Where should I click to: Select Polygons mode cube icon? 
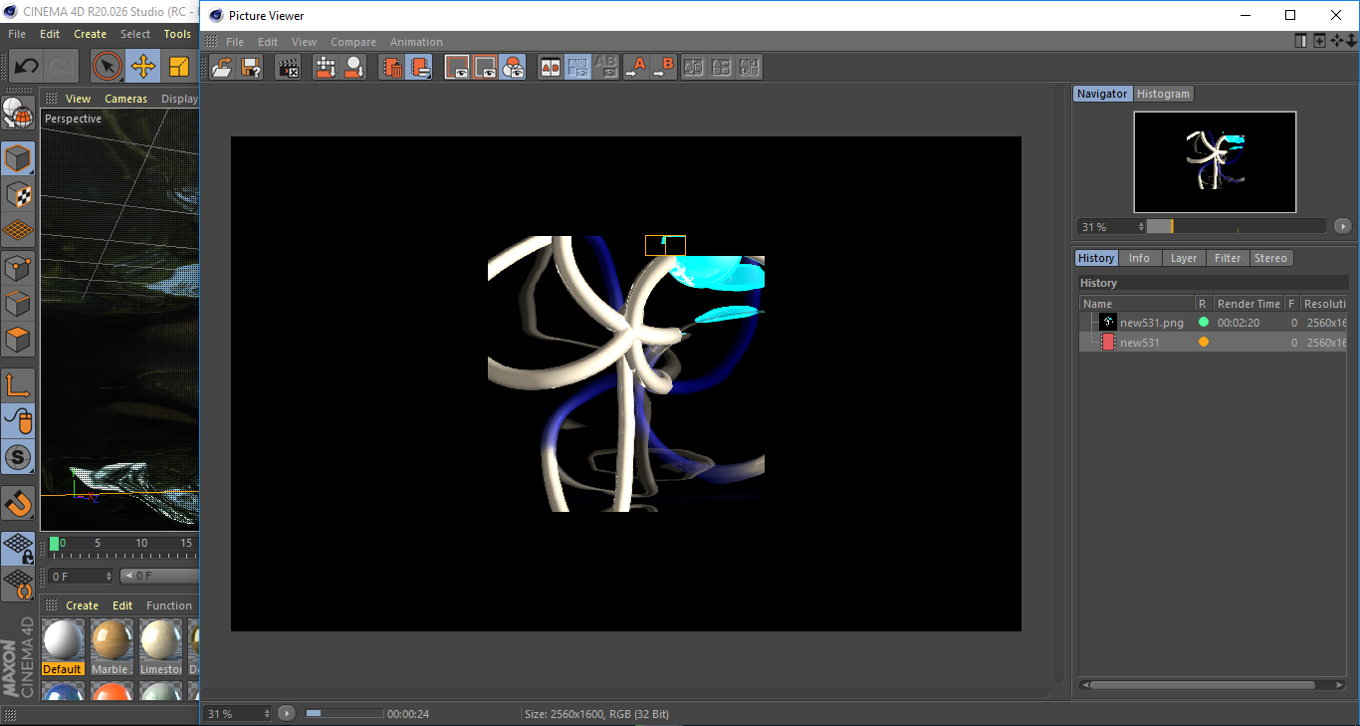[18, 340]
